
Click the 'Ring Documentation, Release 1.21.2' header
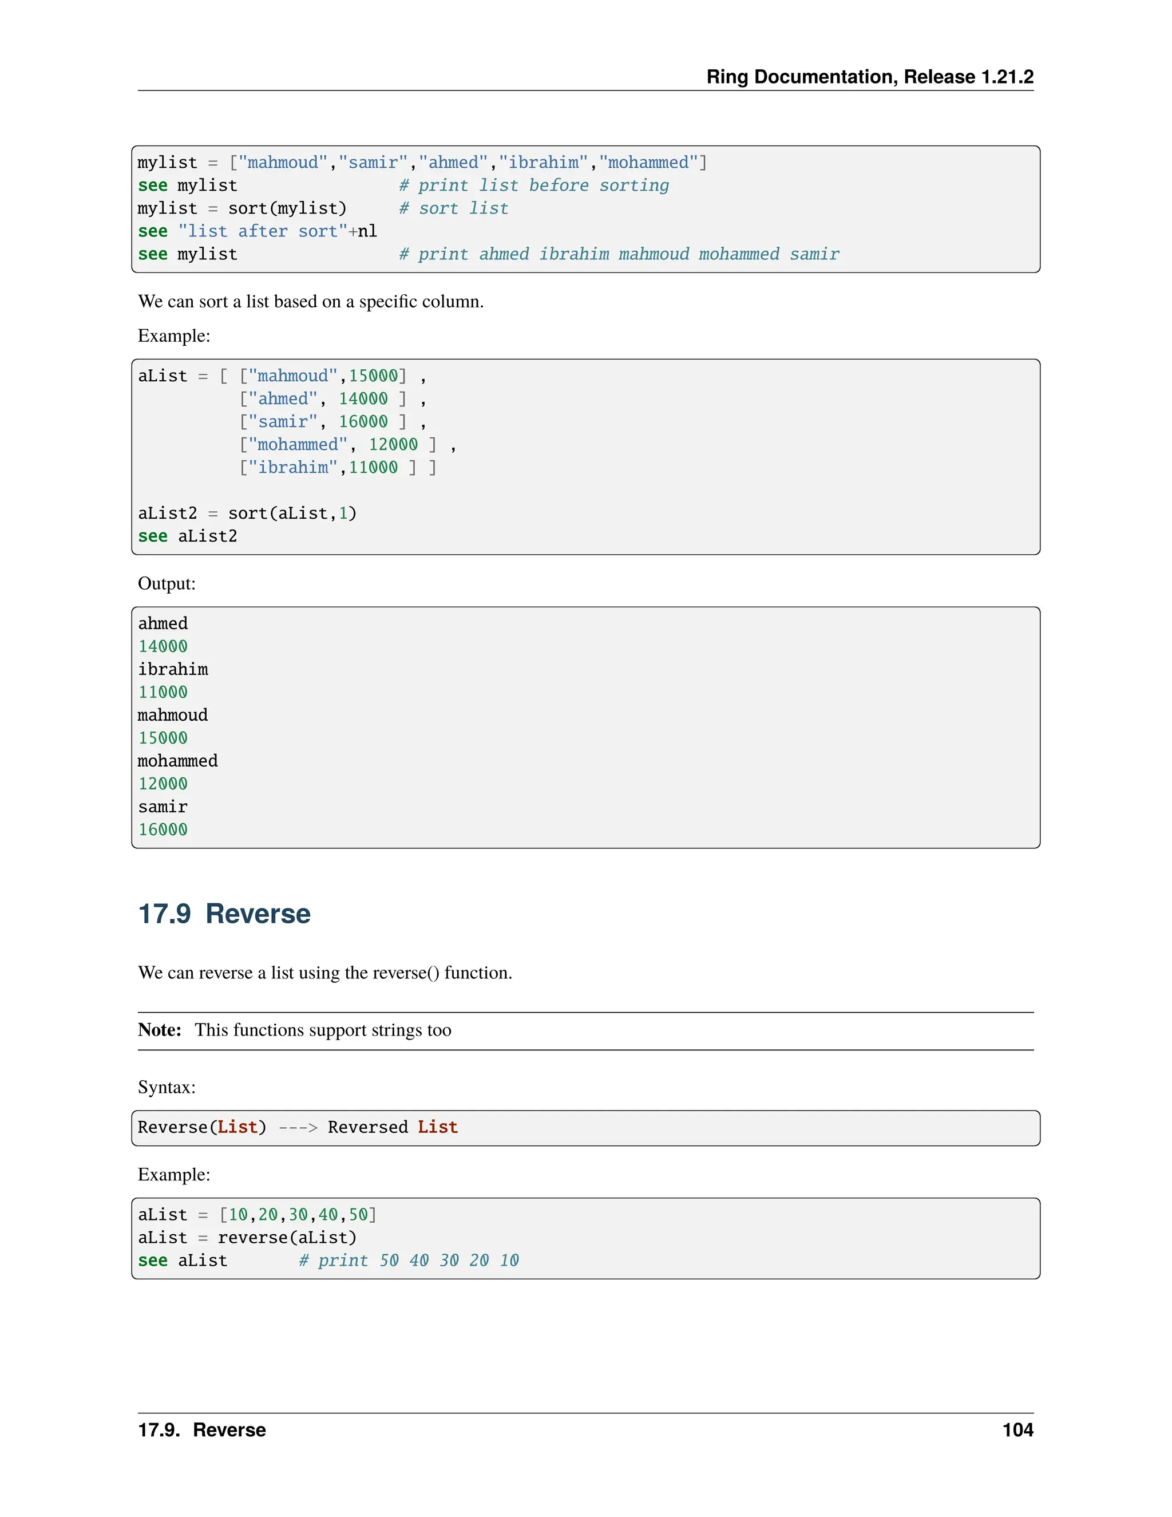(x=869, y=76)
